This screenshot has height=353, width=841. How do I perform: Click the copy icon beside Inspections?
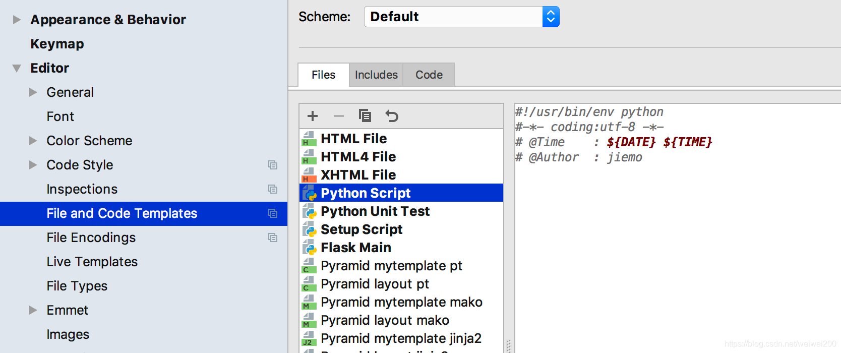point(273,189)
